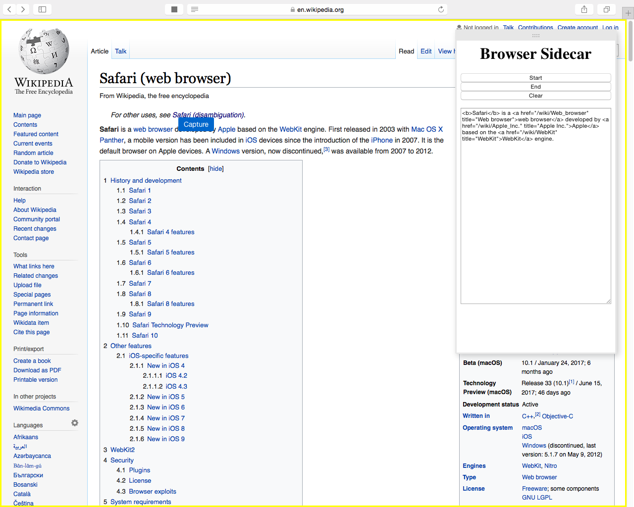The image size is (634, 507).
Task: Jump to WebKit2 section
Action: click(x=122, y=450)
